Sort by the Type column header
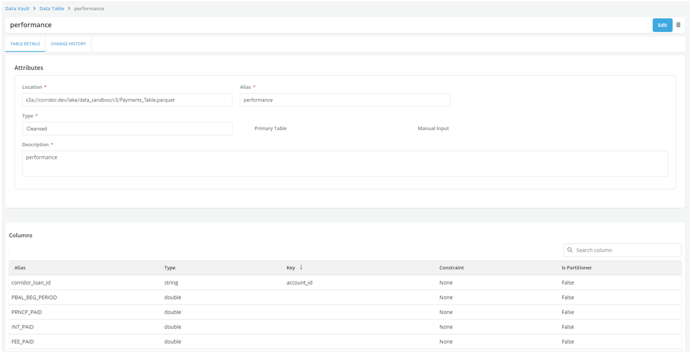The width and height of the screenshot is (691, 352). 170,268
